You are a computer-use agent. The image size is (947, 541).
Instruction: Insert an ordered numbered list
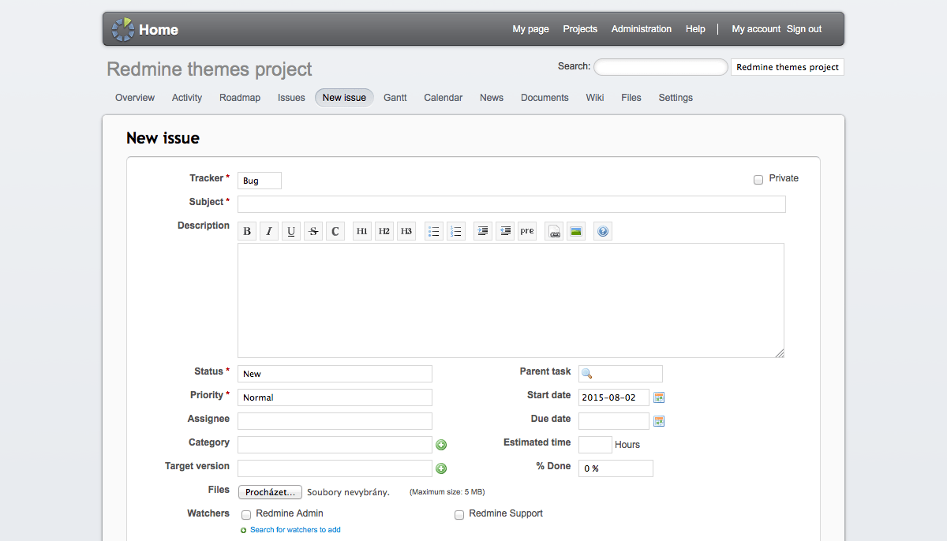(x=456, y=231)
